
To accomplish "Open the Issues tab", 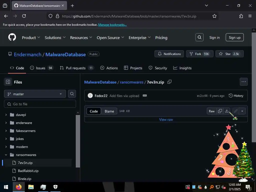I will click(x=42, y=68).
